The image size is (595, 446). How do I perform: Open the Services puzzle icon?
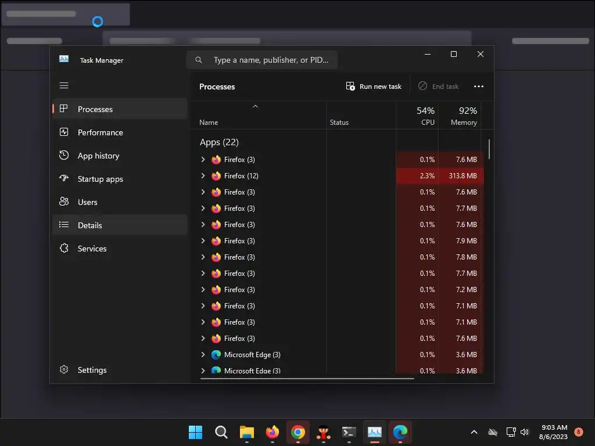point(64,248)
